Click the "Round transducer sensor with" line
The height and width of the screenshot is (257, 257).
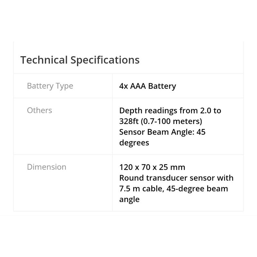(x=176, y=178)
